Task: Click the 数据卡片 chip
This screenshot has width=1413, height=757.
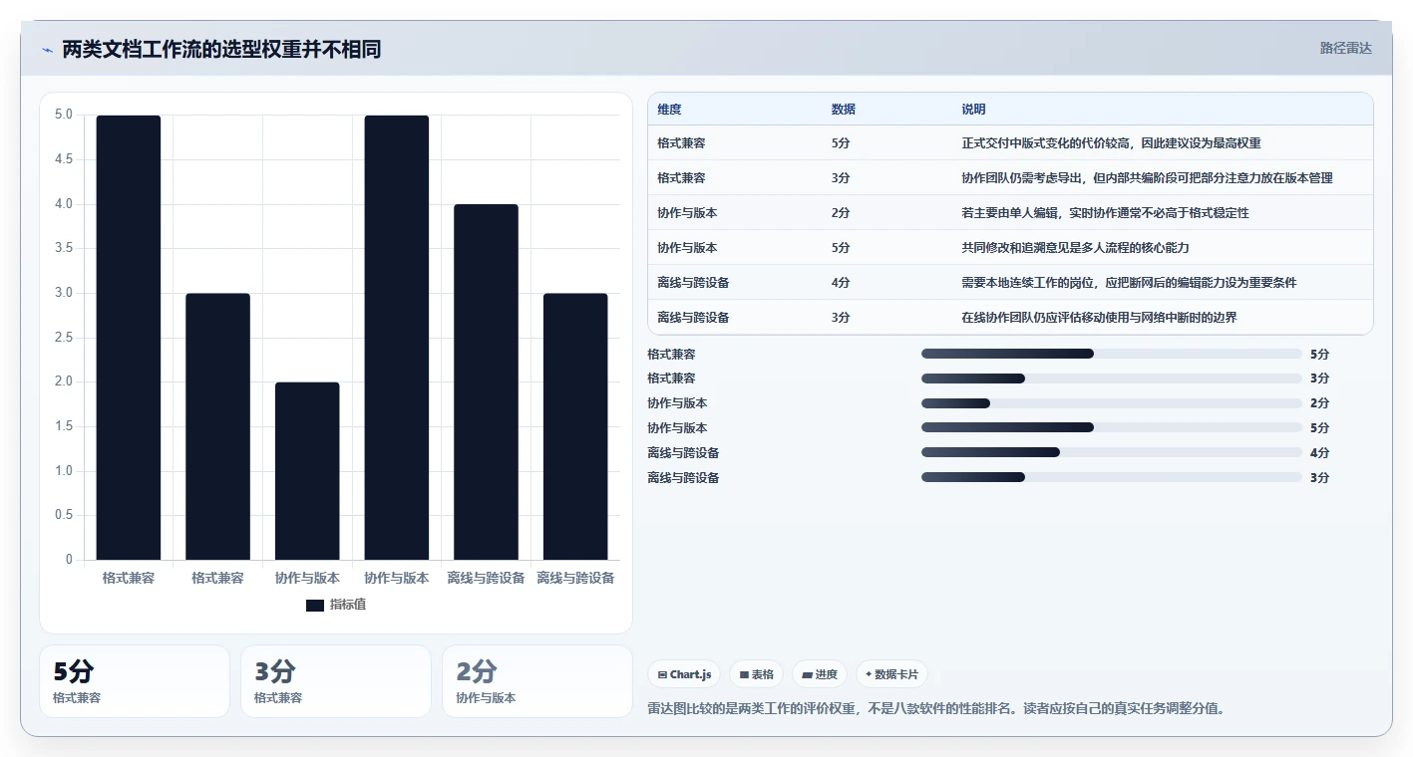Action: pos(891,674)
